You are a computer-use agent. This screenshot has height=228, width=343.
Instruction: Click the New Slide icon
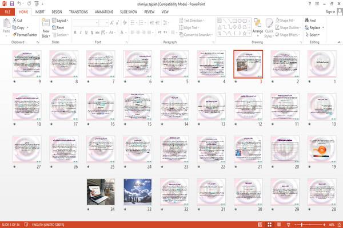[46, 23]
